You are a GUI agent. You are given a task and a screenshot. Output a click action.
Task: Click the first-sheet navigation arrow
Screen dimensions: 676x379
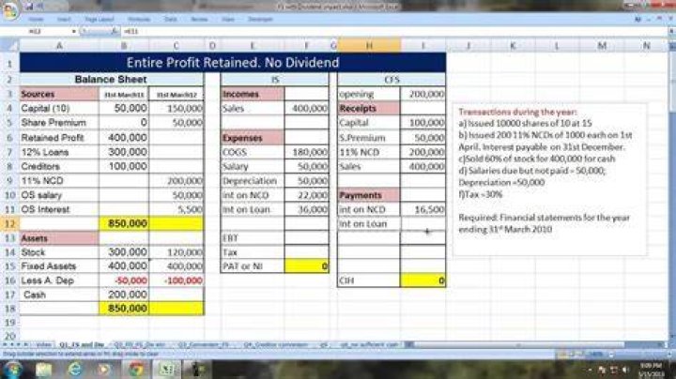point(5,345)
